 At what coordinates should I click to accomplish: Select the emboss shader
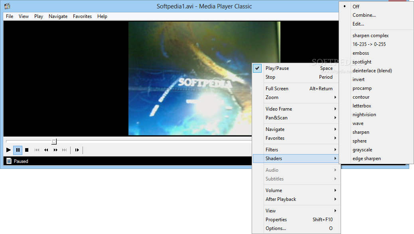[x=376, y=53]
